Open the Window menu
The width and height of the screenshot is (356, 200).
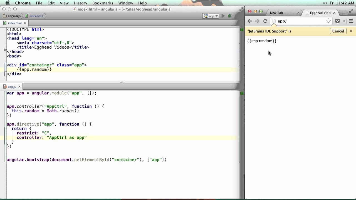point(126,3)
